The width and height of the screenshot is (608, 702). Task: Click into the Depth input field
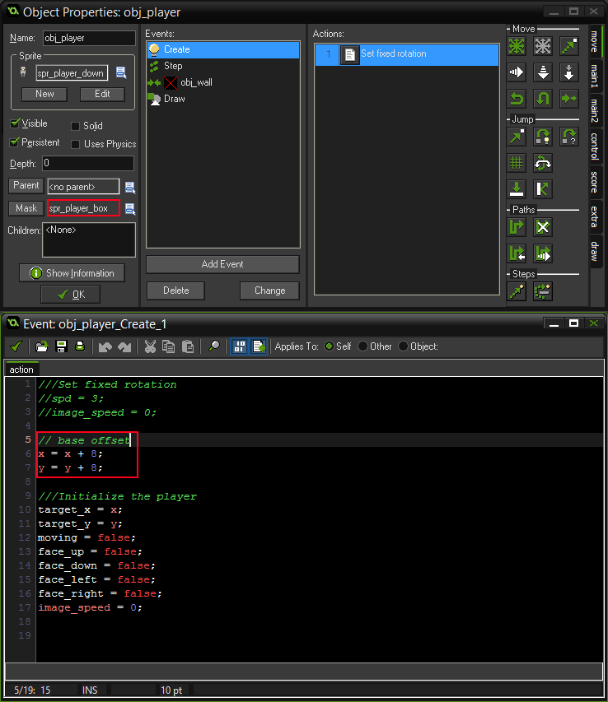pyautogui.click(x=87, y=164)
